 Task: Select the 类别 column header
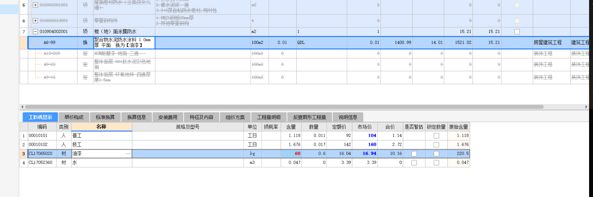click(64, 127)
